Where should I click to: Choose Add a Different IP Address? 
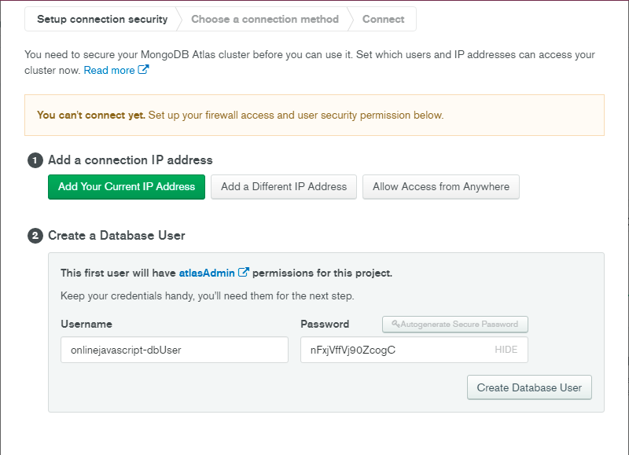pos(284,187)
